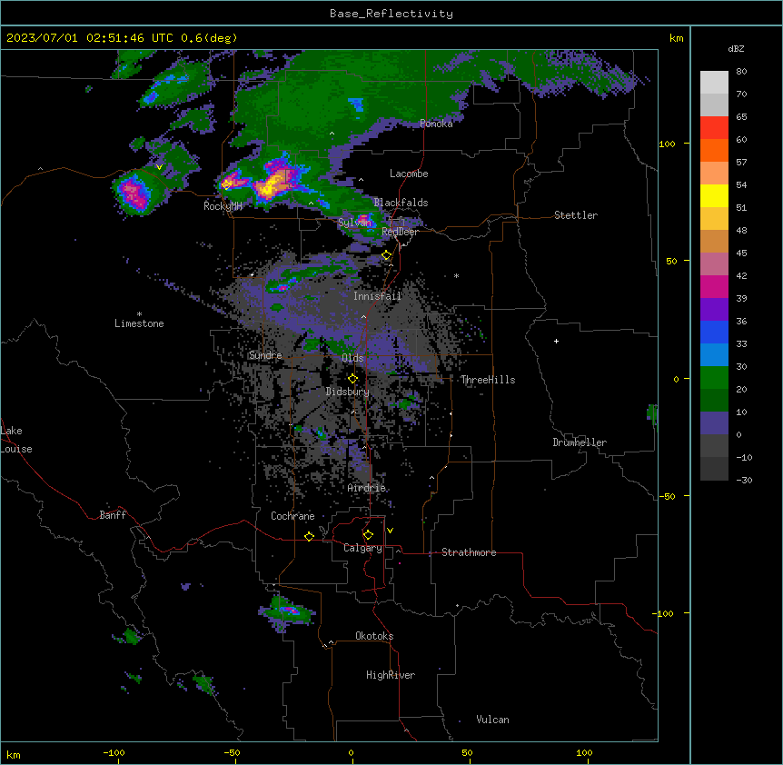This screenshot has width=783, height=765.
Task: Click the RedDeer city label
Action: (400, 232)
